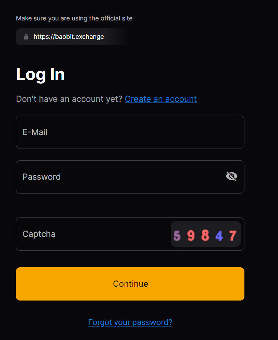Select the Captcha text entry field
The width and height of the screenshot is (278, 340).
tap(87, 234)
